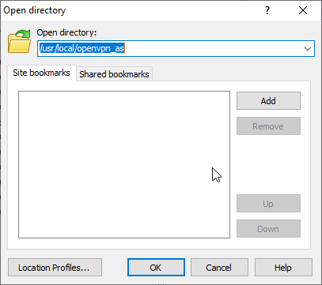Click inside the empty bookmarks list box
Screen dimensions: 322x285
pyautogui.click(x=124, y=165)
